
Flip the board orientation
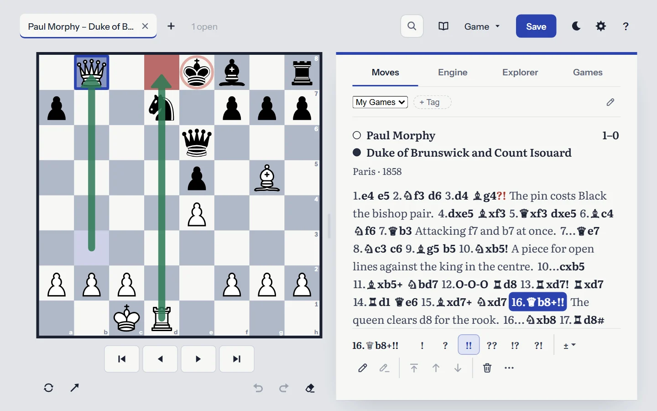(49, 388)
